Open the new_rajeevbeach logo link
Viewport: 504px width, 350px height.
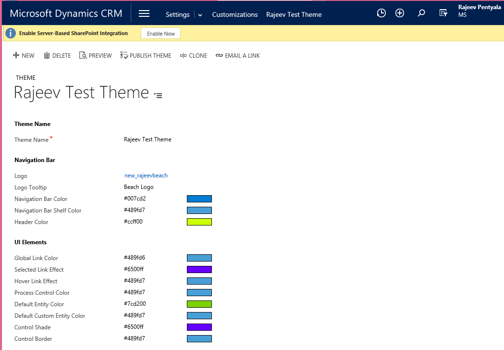(146, 175)
